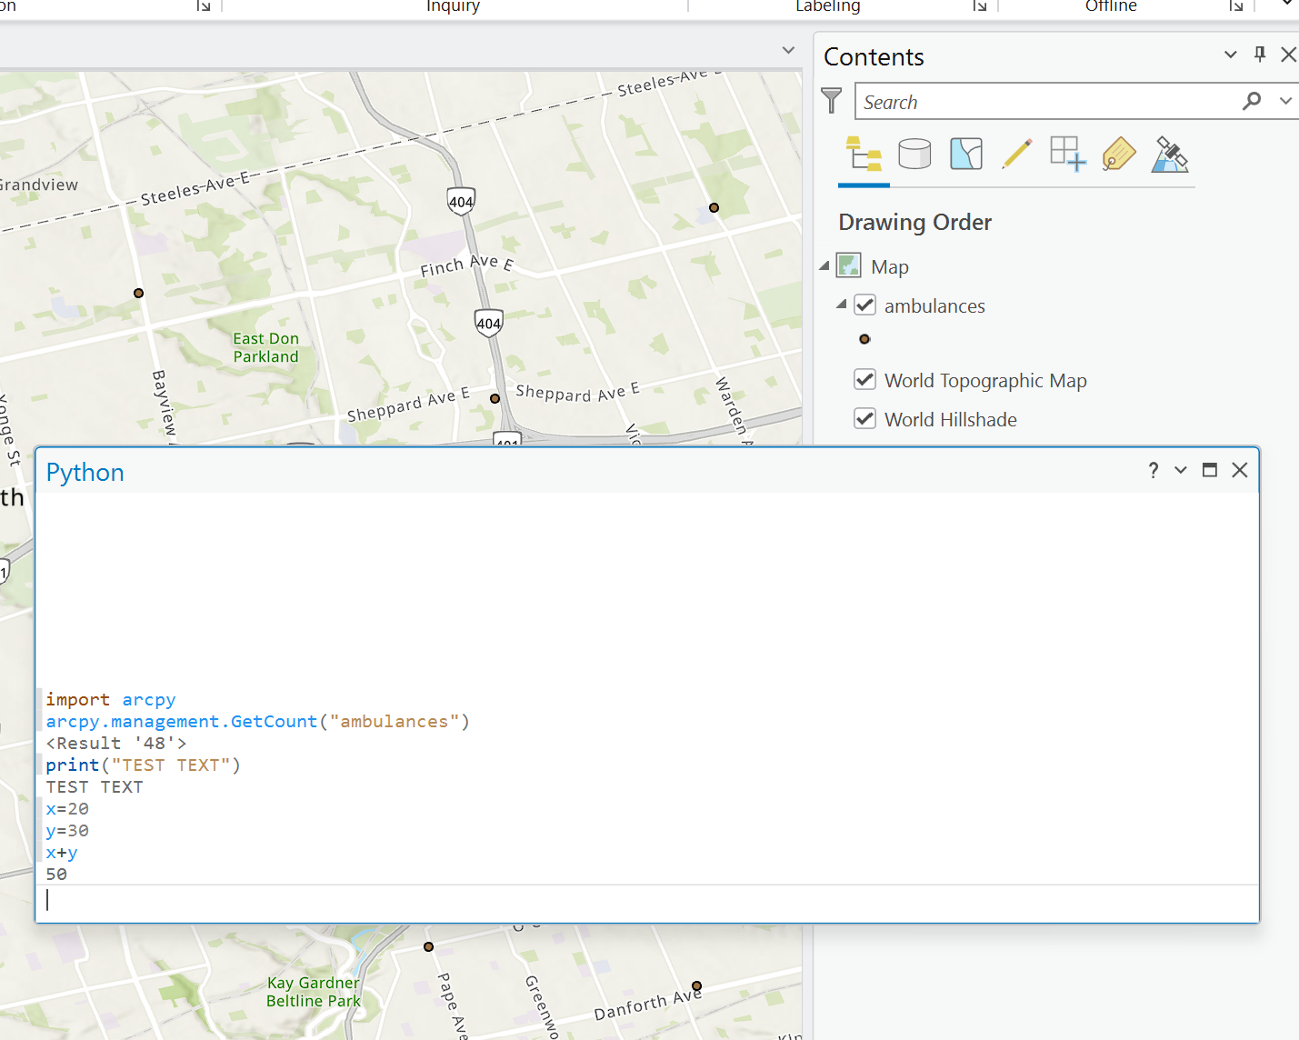Click the ambulances point symbol swatch
Viewport: 1299px width, 1040px height.
[864, 339]
